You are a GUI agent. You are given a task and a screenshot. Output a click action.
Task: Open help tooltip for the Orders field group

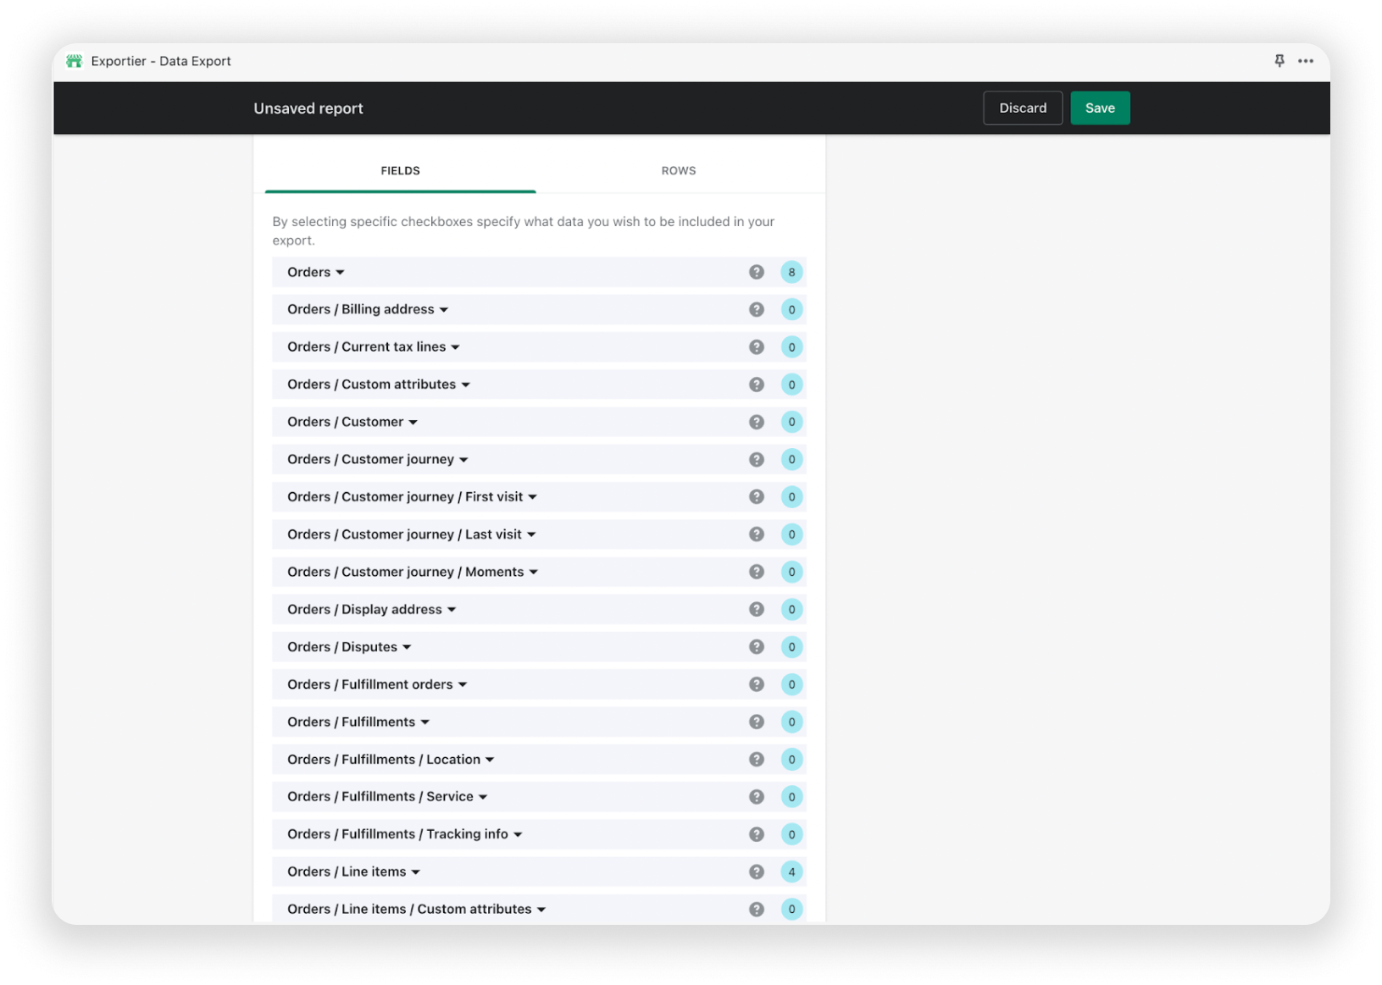[756, 272]
